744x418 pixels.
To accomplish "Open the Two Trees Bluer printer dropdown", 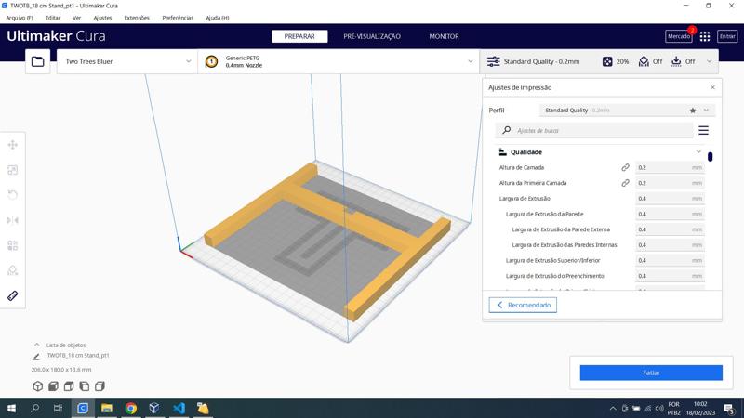I will click(x=127, y=61).
